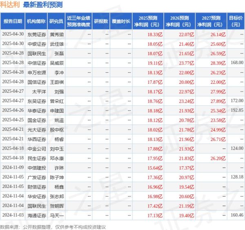Click analyst name 杨鑫
The image size is (245, 230).
pos(59,187)
